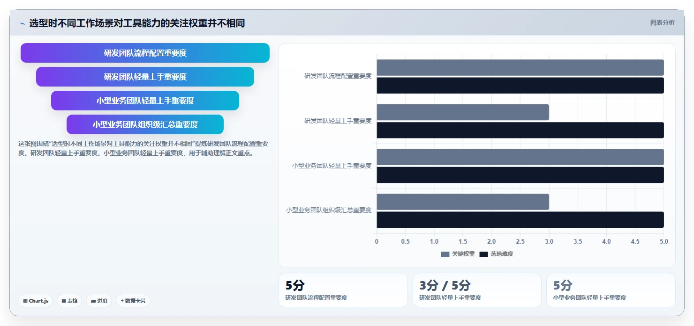The height and width of the screenshot is (326, 694).
Task: Click x-axis tick value 4.5
Action: tap(635, 241)
